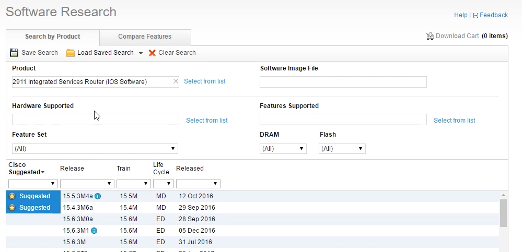
Task: Click info icon next to release 15.6.3M1
Action: point(94,231)
